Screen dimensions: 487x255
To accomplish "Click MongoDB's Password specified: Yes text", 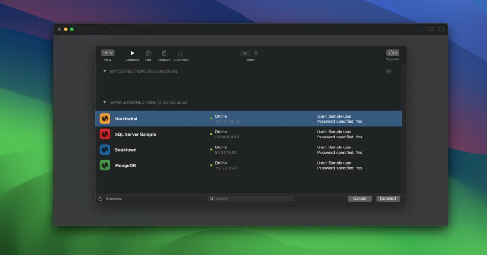I will tap(340, 168).
